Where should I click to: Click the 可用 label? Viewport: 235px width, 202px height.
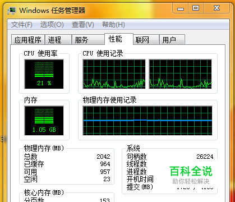[31, 172]
